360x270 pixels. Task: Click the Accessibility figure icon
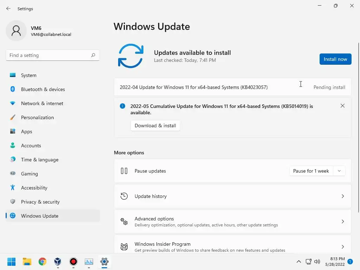pyautogui.click(x=13, y=188)
